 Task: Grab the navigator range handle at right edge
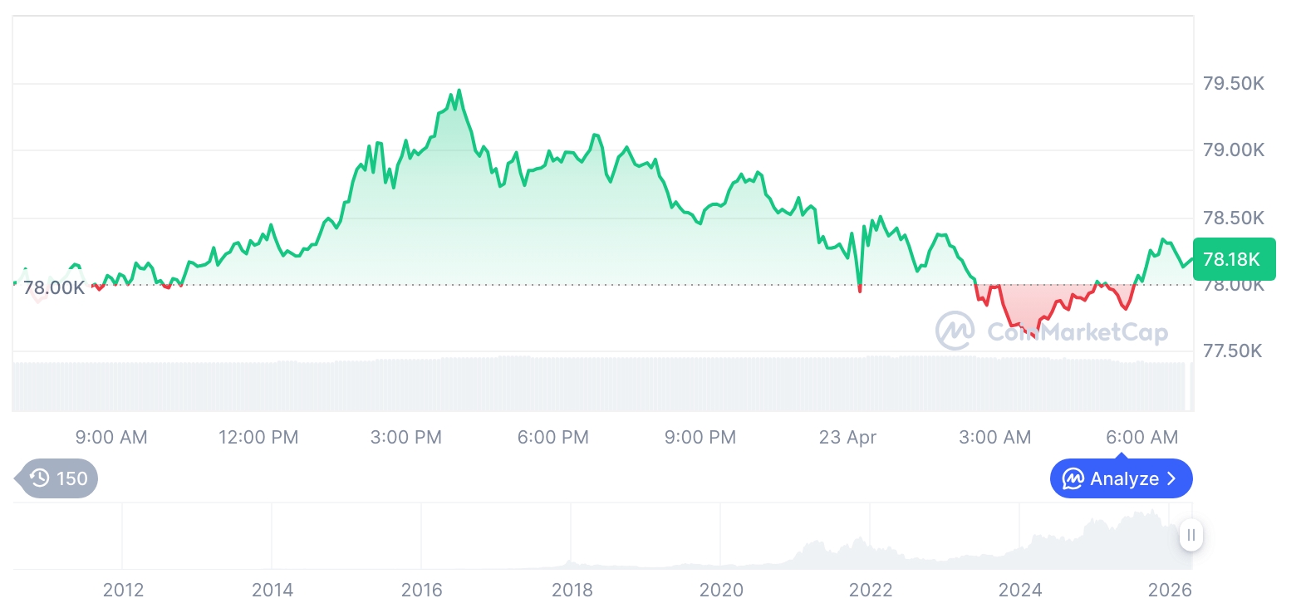(1191, 536)
